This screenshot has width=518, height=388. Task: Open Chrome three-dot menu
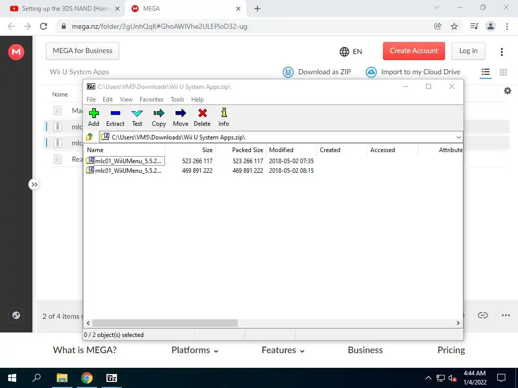tap(507, 26)
